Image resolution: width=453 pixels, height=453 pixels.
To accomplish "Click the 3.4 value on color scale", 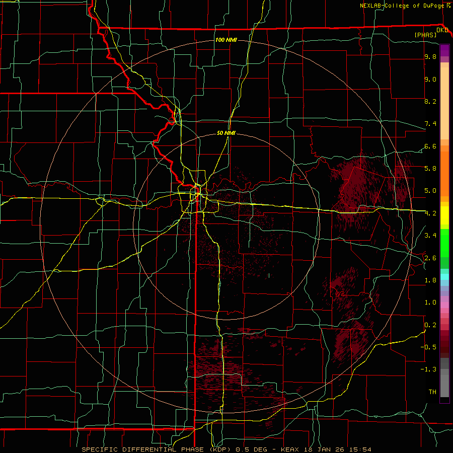I will click(x=430, y=236).
